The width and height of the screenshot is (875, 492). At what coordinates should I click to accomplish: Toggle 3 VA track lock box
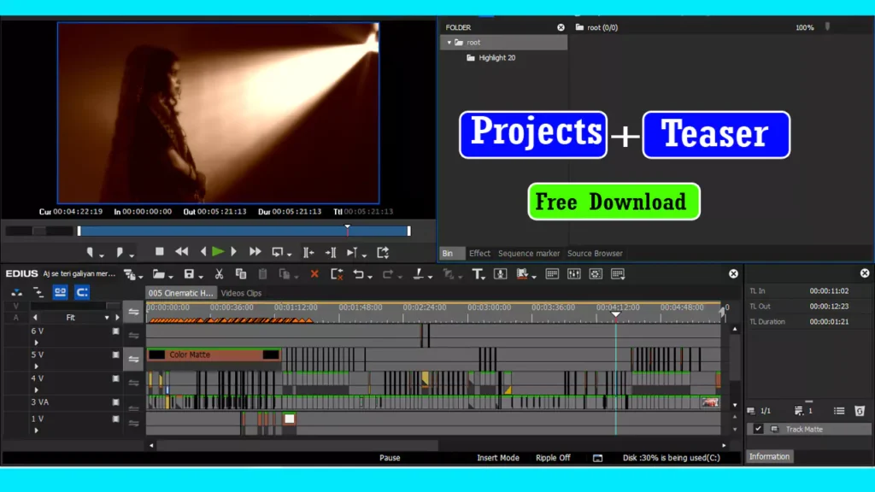pos(115,401)
